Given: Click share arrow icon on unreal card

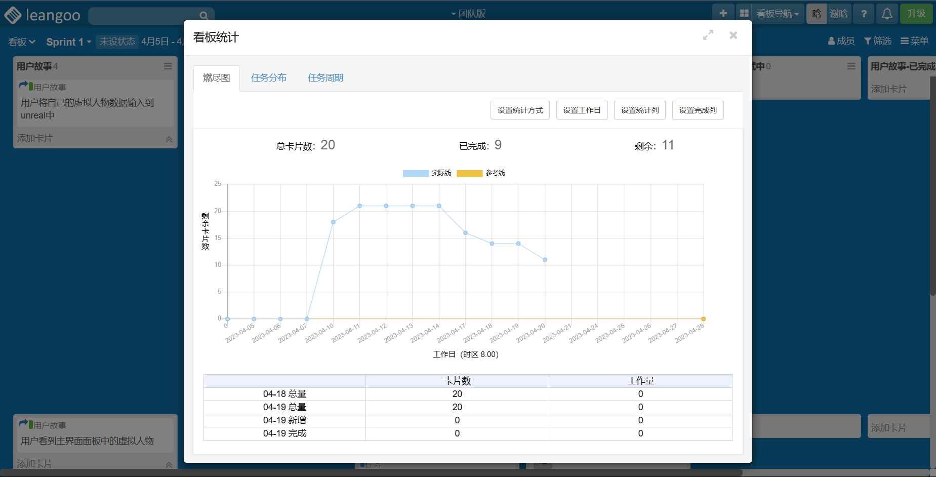Looking at the screenshot, I should pos(23,86).
